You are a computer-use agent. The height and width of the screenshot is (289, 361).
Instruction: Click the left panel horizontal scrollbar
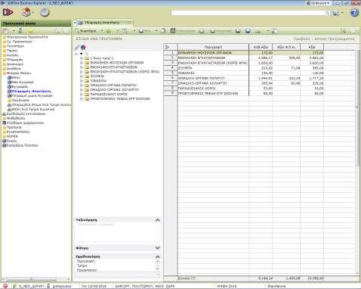point(35,279)
